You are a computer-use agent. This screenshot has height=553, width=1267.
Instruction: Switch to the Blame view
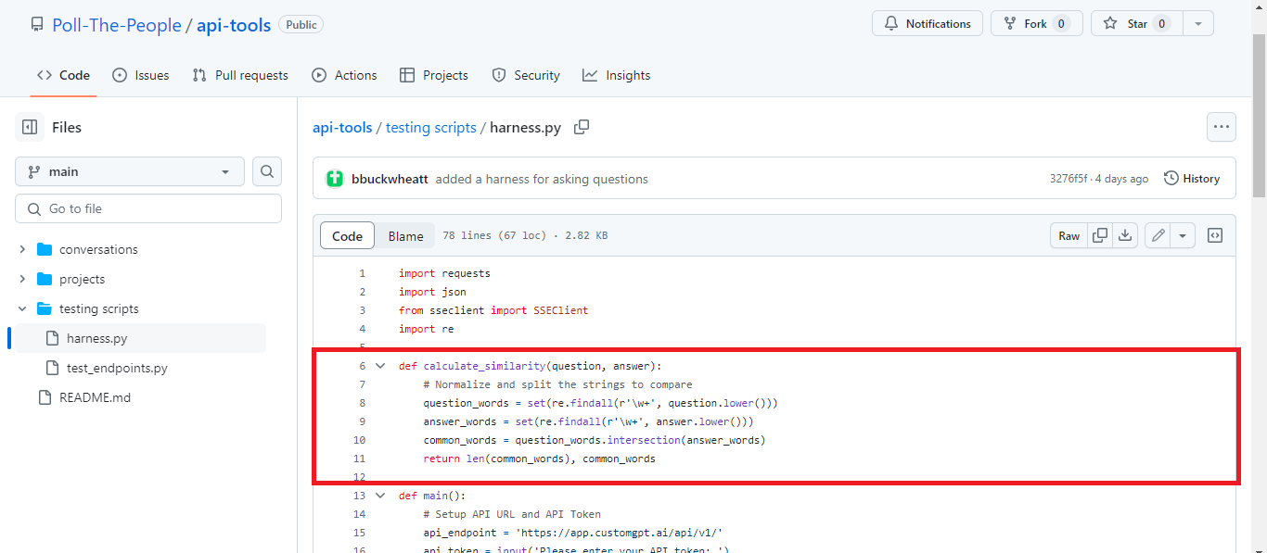click(404, 235)
